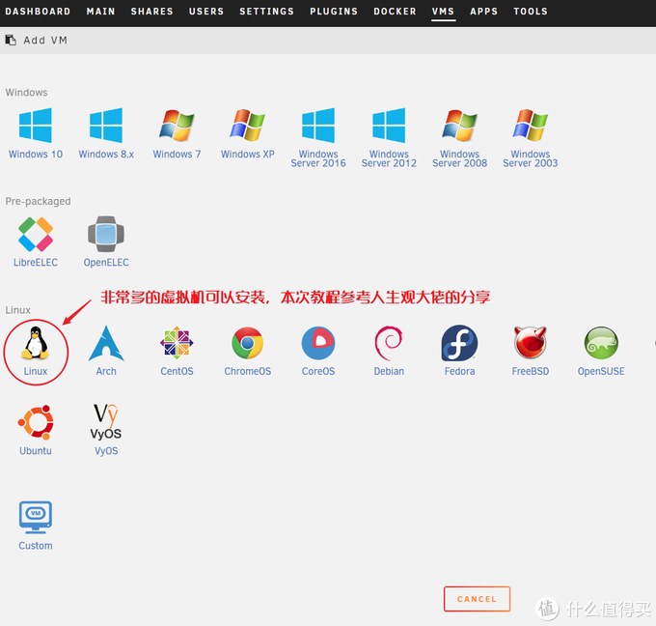Choose the CentOS template icon
This screenshot has height=626, width=656.
tap(177, 343)
